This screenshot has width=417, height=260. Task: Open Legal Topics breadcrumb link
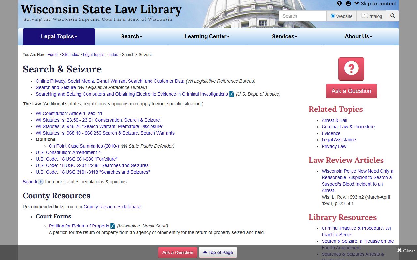(x=93, y=55)
